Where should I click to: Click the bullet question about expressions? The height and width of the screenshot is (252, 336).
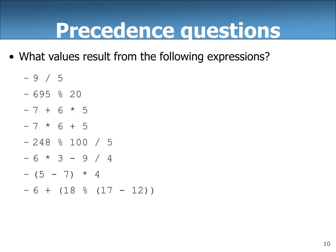click(144, 56)
